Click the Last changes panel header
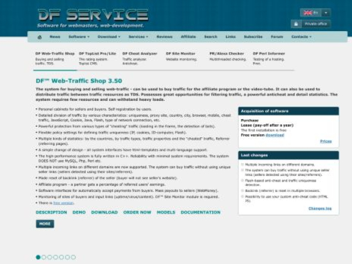352x264 pixels. coord(289,155)
